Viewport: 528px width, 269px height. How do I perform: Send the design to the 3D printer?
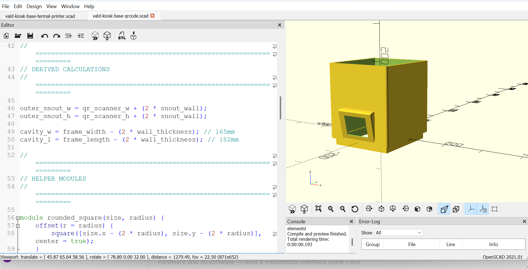pyautogui.click(x=134, y=36)
